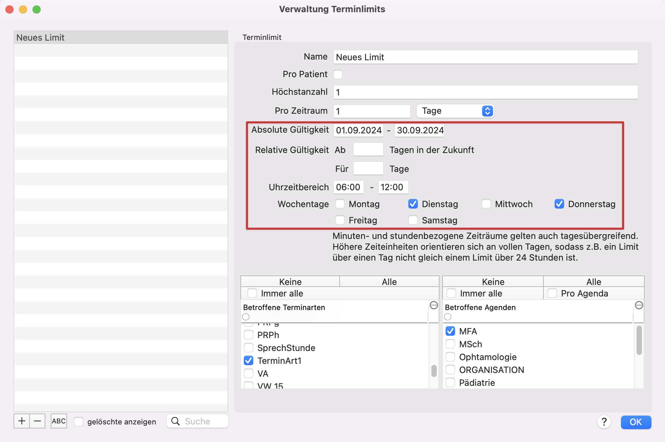This screenshot has height=442, width=665.
Task: Toggle gelöschte anzeigen checkbox
Action: point(79,421)
